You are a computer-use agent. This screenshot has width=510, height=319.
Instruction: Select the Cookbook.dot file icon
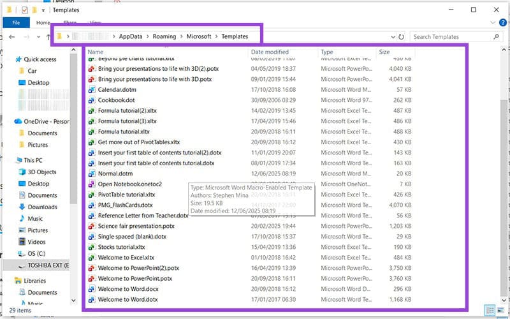tap(92, 100)
